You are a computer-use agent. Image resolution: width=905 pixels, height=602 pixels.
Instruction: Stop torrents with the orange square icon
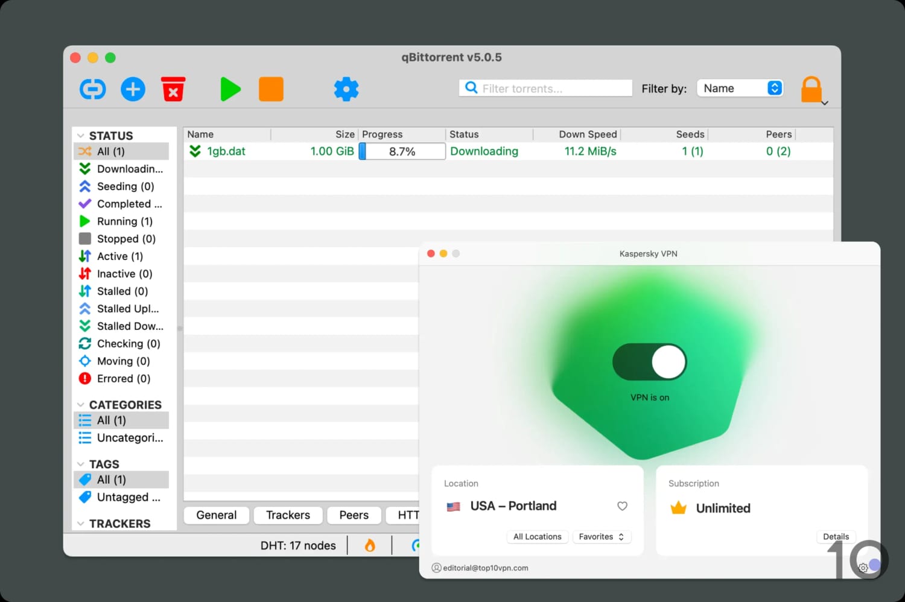271,89
